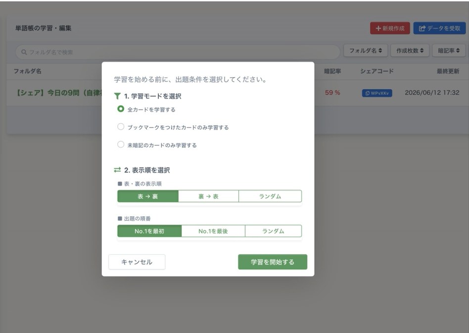Click the 暗記率 column header
The width and height of the screenshot is (469, 333).
pyautogui.click(x=332, y=71)
